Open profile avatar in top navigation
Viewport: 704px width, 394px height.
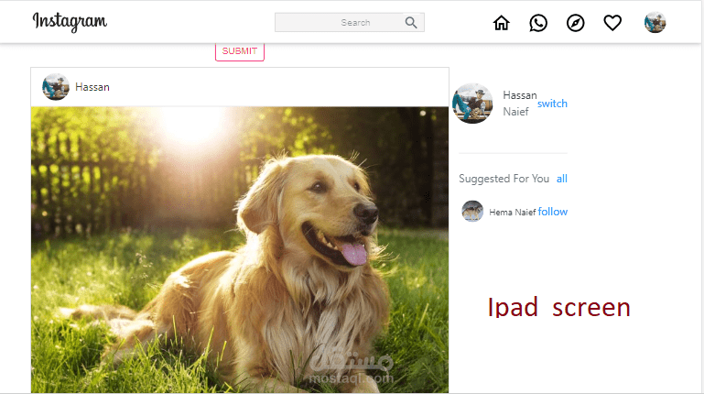point(655,23)
